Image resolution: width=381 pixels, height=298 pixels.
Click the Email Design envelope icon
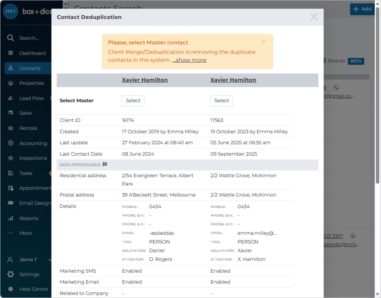(11, 203)
